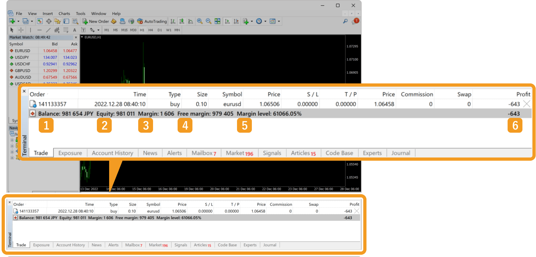Select the D1 timeframe button

(160, 30)
